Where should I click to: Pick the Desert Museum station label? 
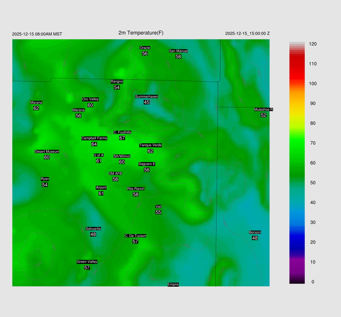point(47,151)
